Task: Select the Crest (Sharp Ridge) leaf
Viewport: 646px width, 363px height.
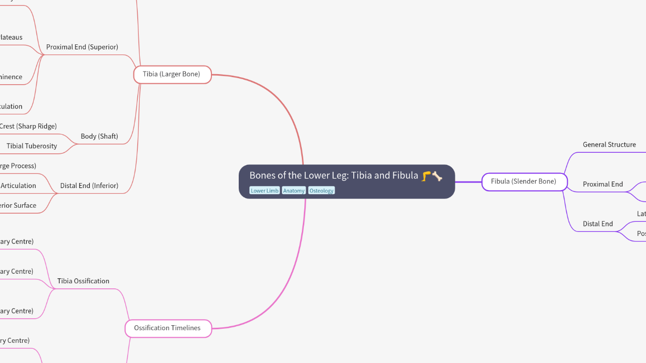Action: click(x=28, y=126)
